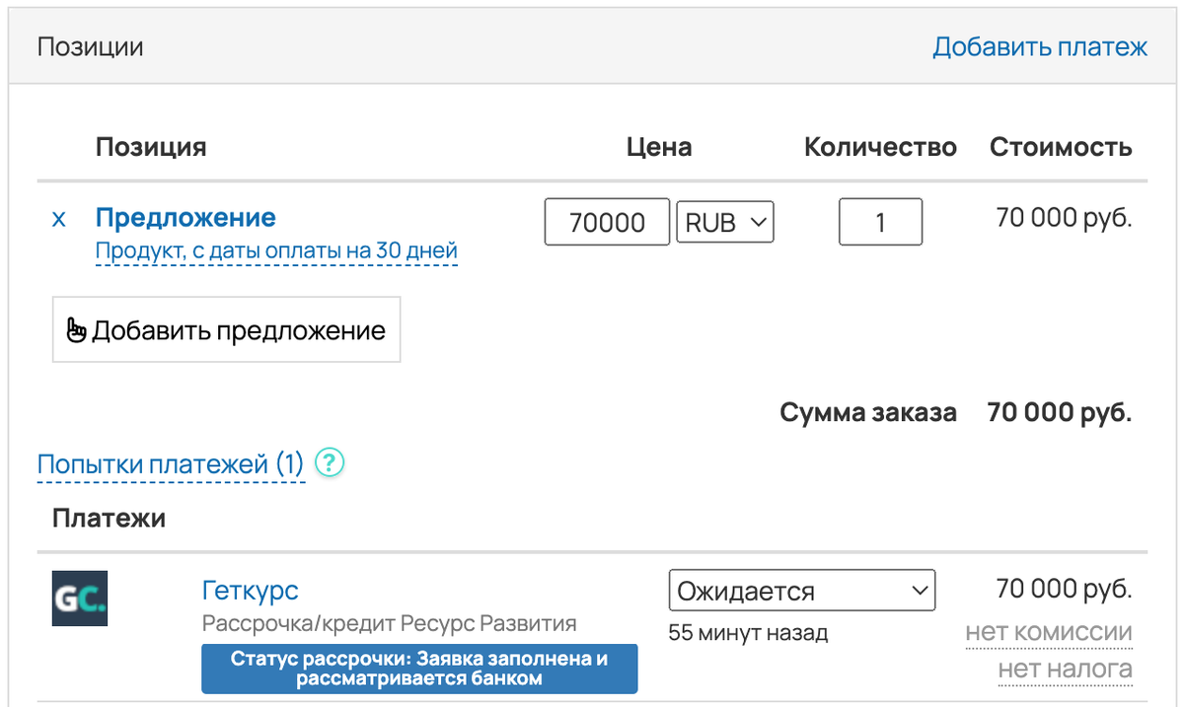Open the RUB currency dropdown

coord(725,223)
